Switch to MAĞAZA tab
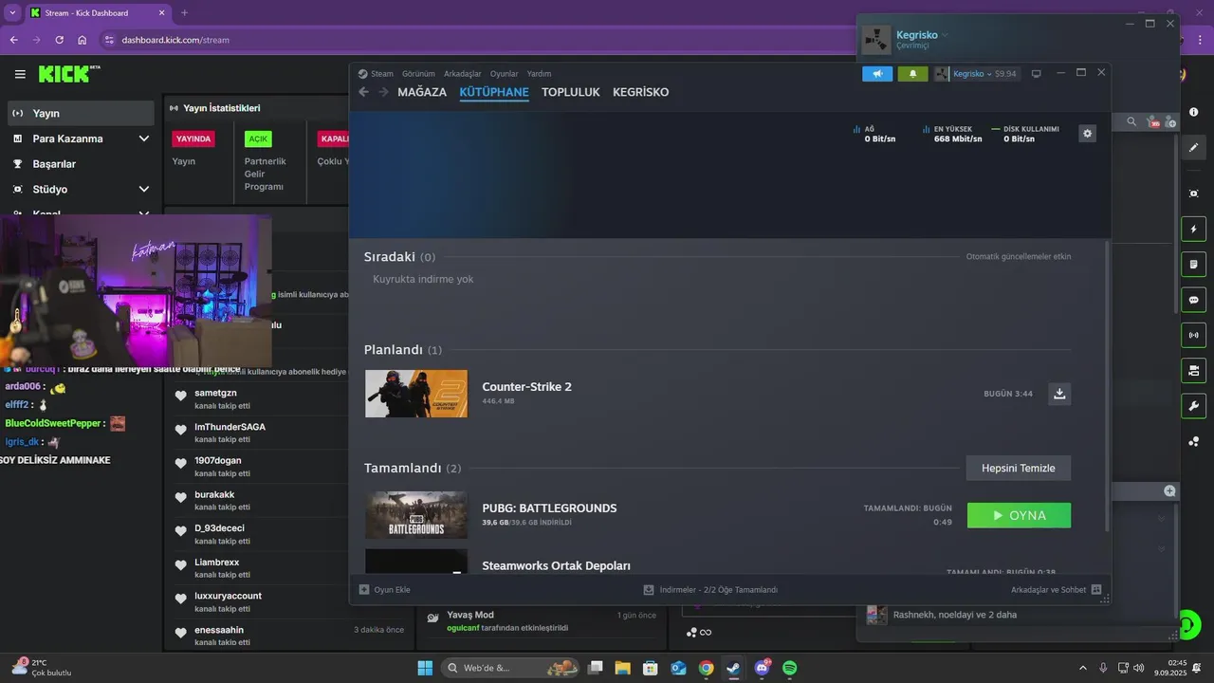The height and width of the screenshot is (683, 1214). 422,92
